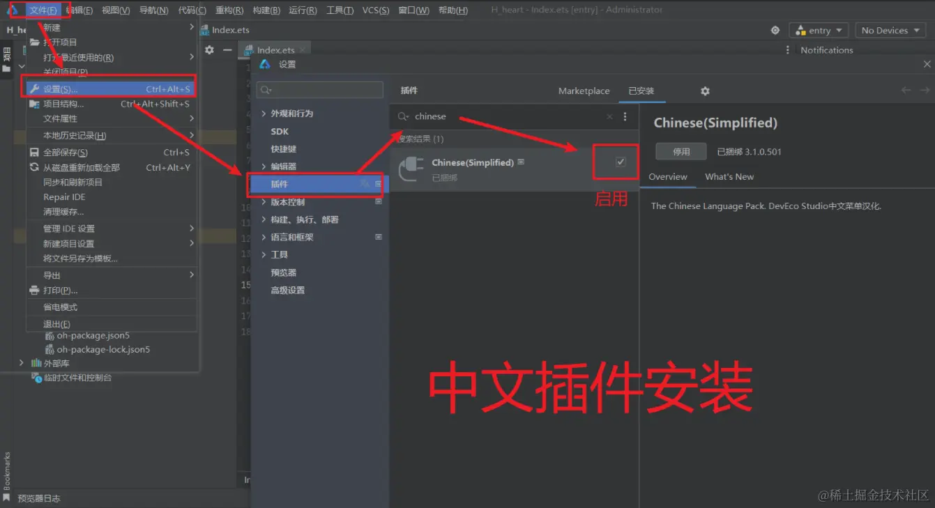935x508 pixels.
Task: Expand the 外部库 project tree node
Action: pos(22,363)
